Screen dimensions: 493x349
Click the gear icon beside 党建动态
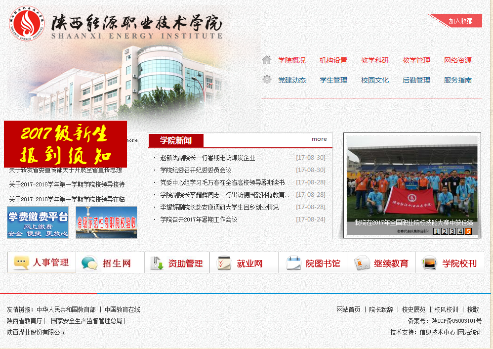[267, 80]
